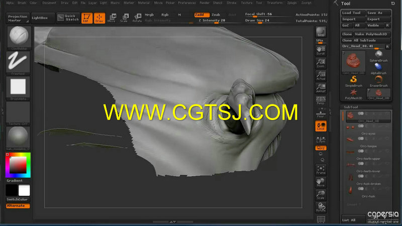
Task: Open the Texture Off selector
Action: [x=18, y=112]
